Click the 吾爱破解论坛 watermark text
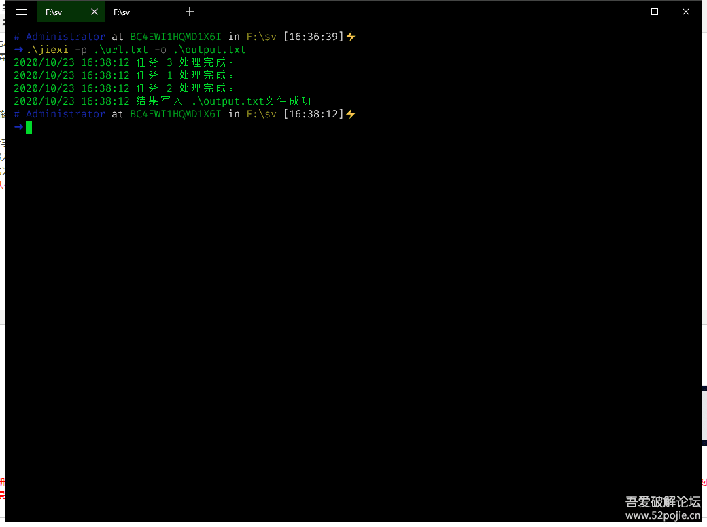Screen dimensions: 707x527 click(662, 502)
